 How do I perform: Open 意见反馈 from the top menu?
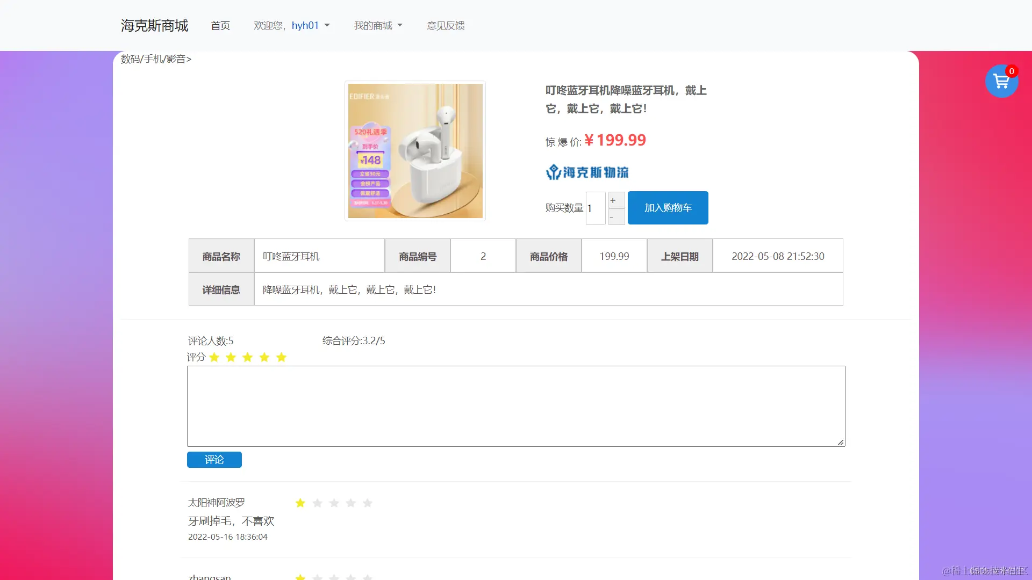point(446,25)
